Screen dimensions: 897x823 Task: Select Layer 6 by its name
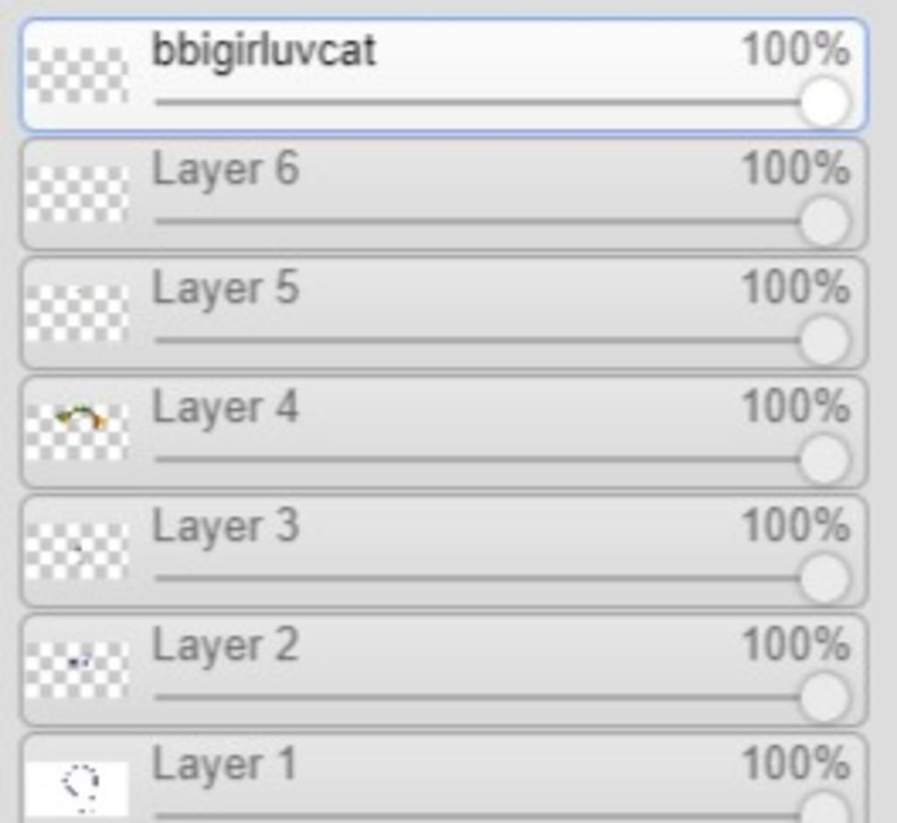tap(225, 169)
